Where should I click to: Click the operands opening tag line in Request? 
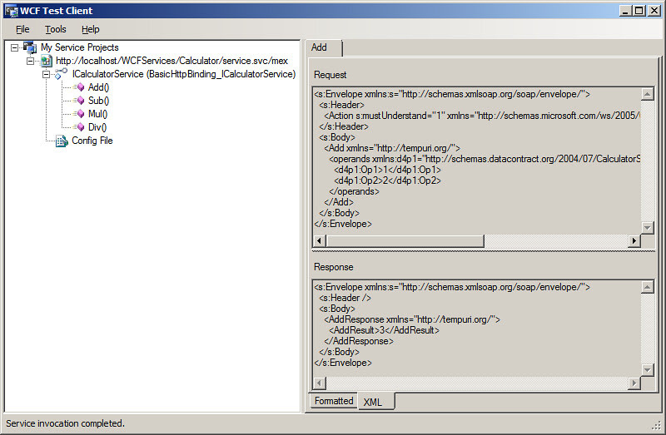tap(485, 159)
